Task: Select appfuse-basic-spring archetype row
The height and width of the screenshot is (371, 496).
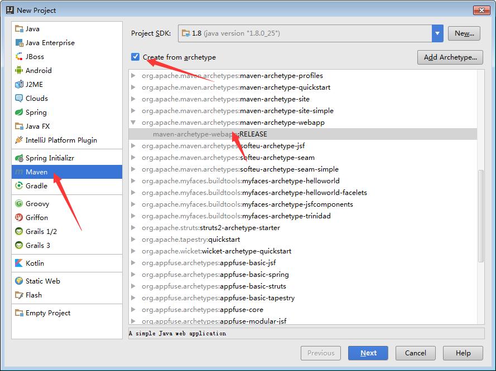Action: point(303,274)
